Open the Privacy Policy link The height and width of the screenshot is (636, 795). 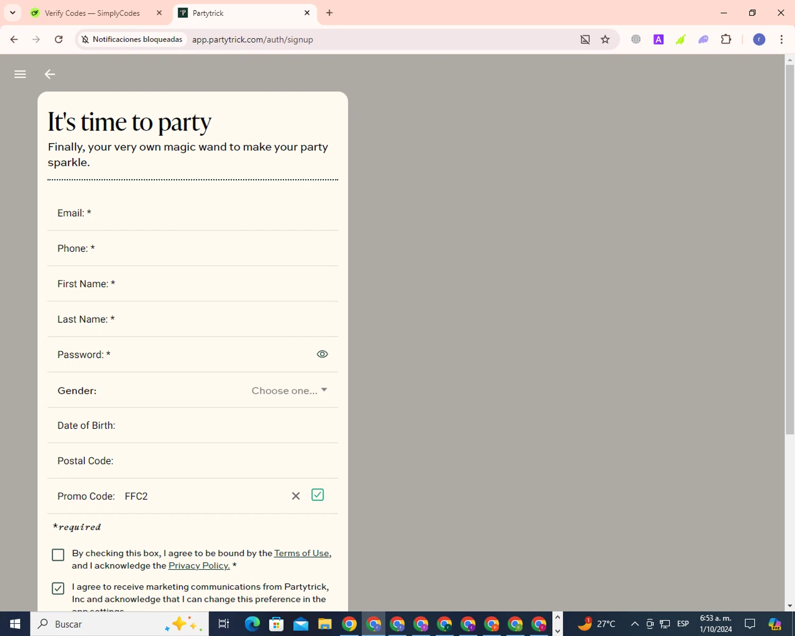tap(199, 566)
